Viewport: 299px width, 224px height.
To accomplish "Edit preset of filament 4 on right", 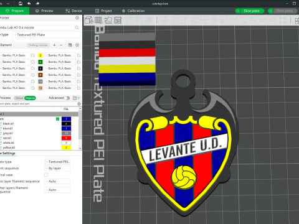I will coord(78,62).
